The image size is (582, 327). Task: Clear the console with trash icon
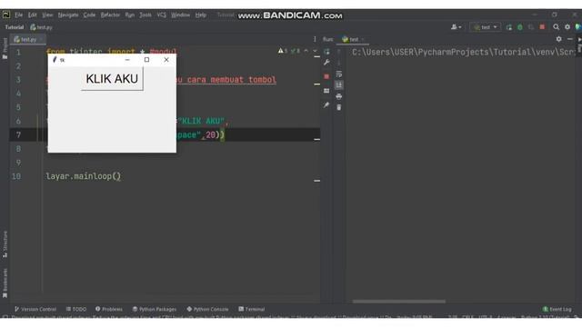pyautogui.click(x=339, y=107)
